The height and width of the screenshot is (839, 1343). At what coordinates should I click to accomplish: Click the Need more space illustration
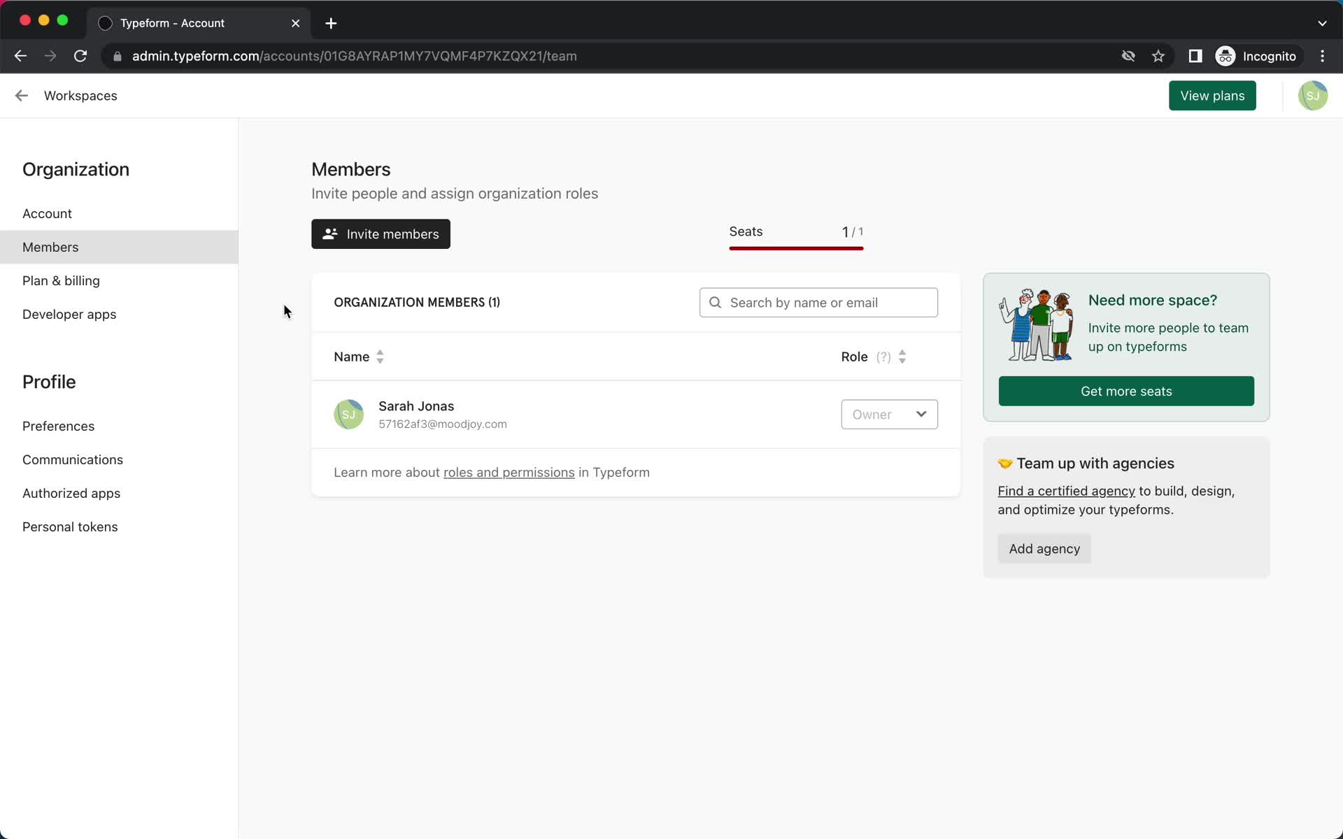[1037, 325]
